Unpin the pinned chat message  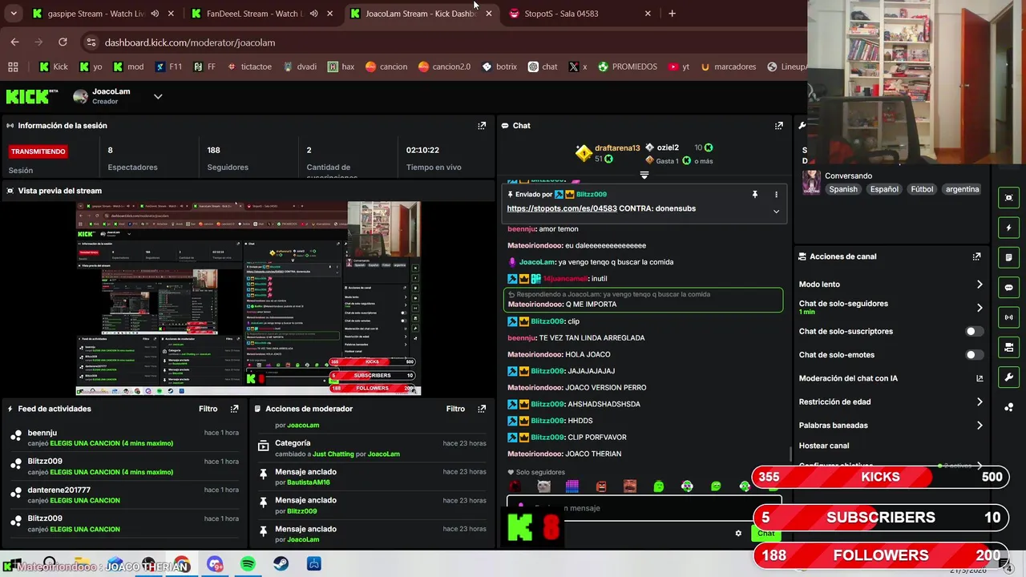click(x=754, y=195)
